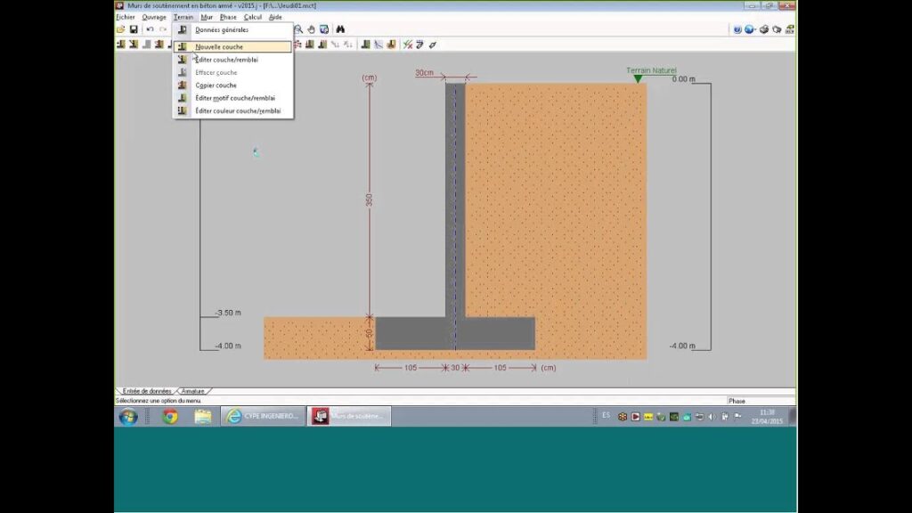The height and width of the screenshot is (513, 912).
Task: Open Google Chrome from the taskbar
Action: click(169, 417)
